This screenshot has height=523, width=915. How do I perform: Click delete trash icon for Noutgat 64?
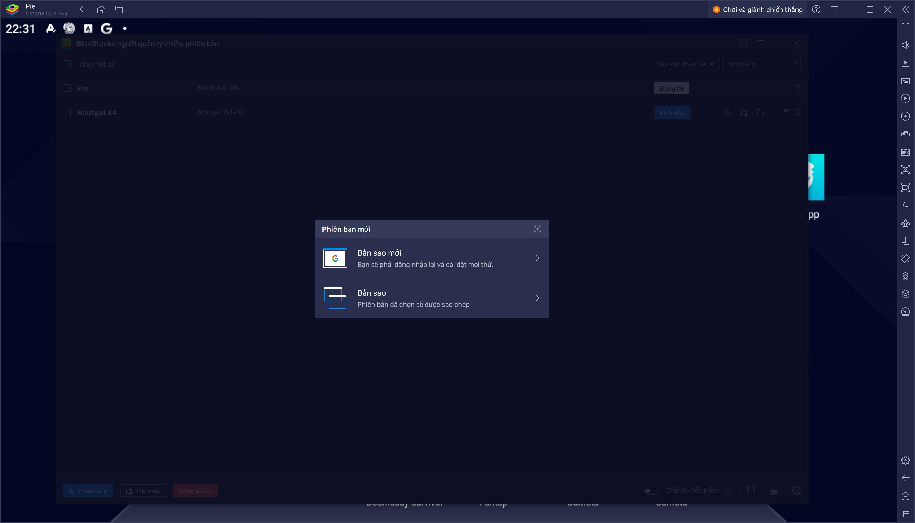[x=786, y=113]
